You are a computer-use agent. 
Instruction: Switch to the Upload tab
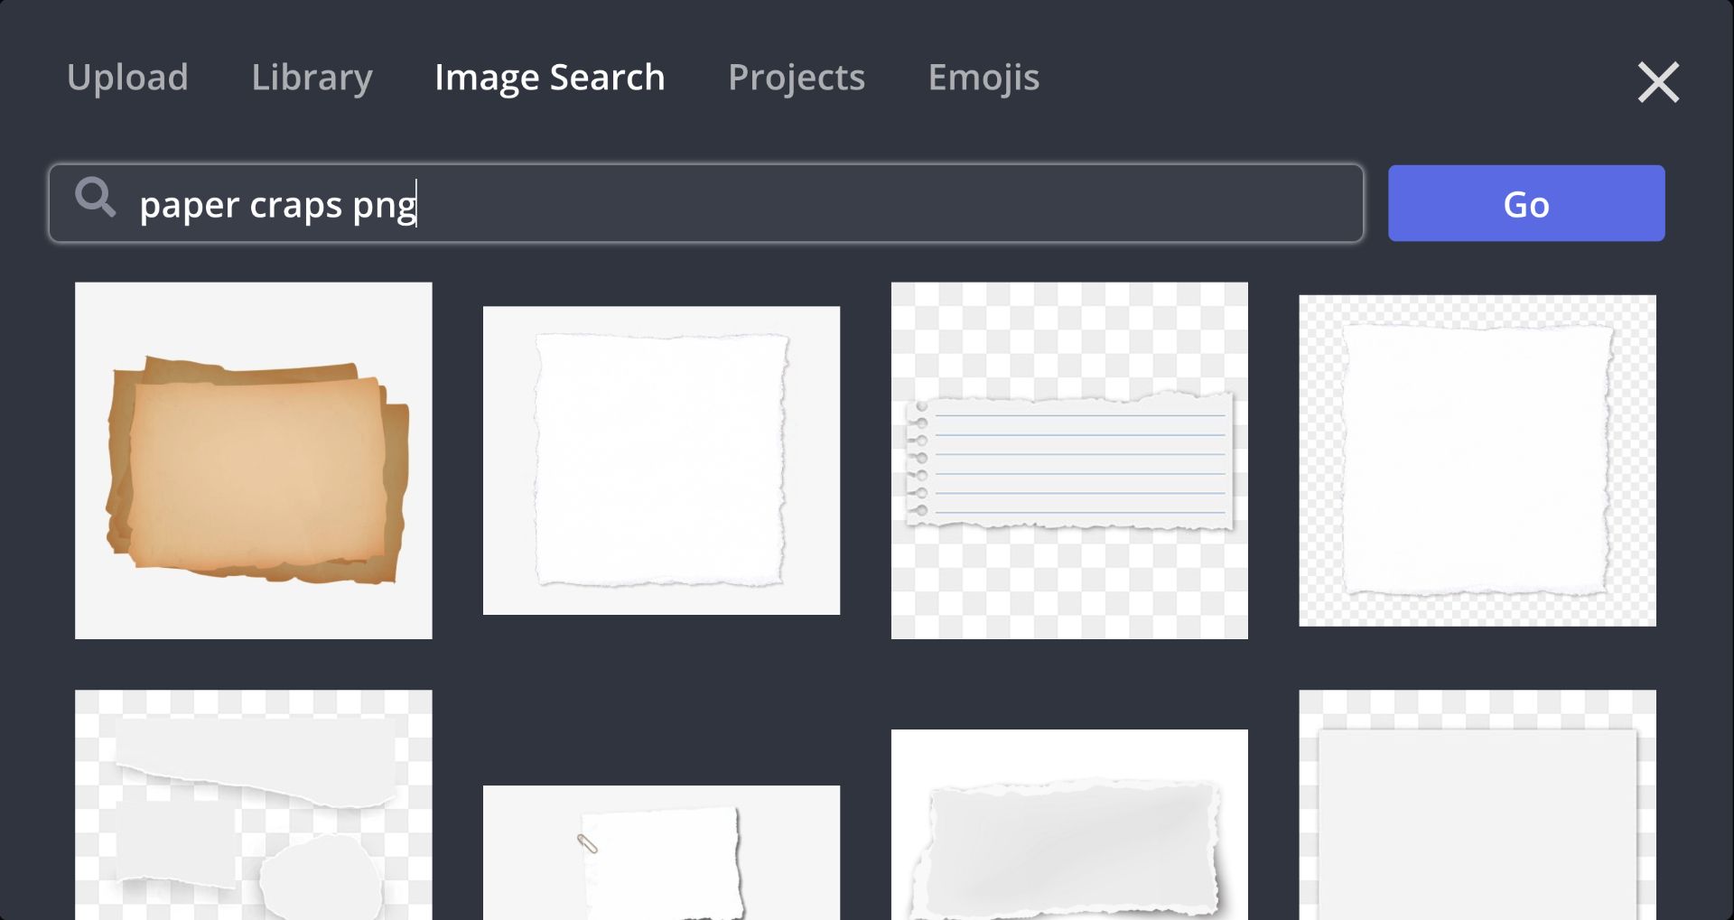(x=127, y=78)
